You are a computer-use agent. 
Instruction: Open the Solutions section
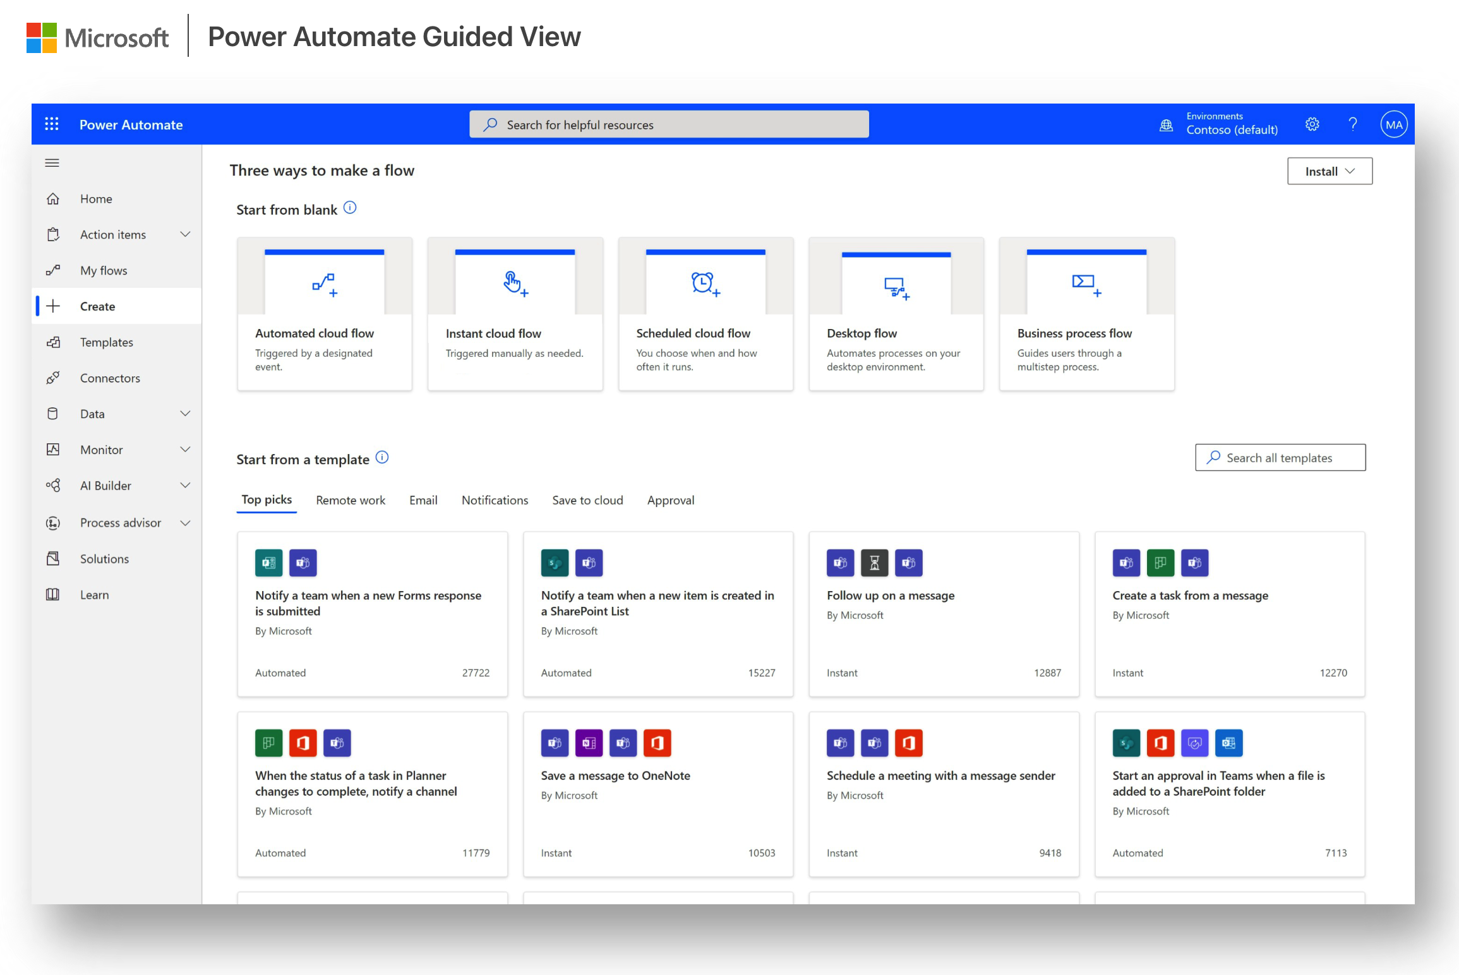pos(104,558)
